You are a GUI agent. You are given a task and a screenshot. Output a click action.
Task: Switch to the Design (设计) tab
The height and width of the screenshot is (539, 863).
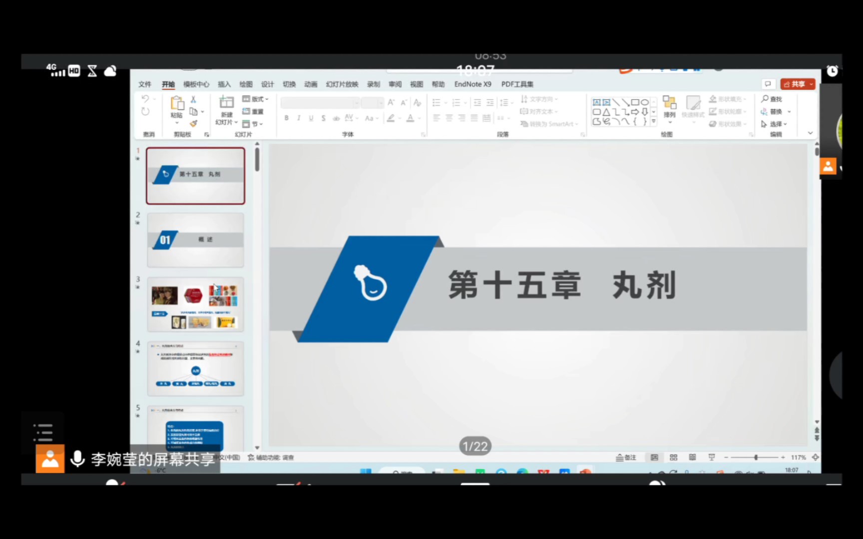tap(268, 84)
